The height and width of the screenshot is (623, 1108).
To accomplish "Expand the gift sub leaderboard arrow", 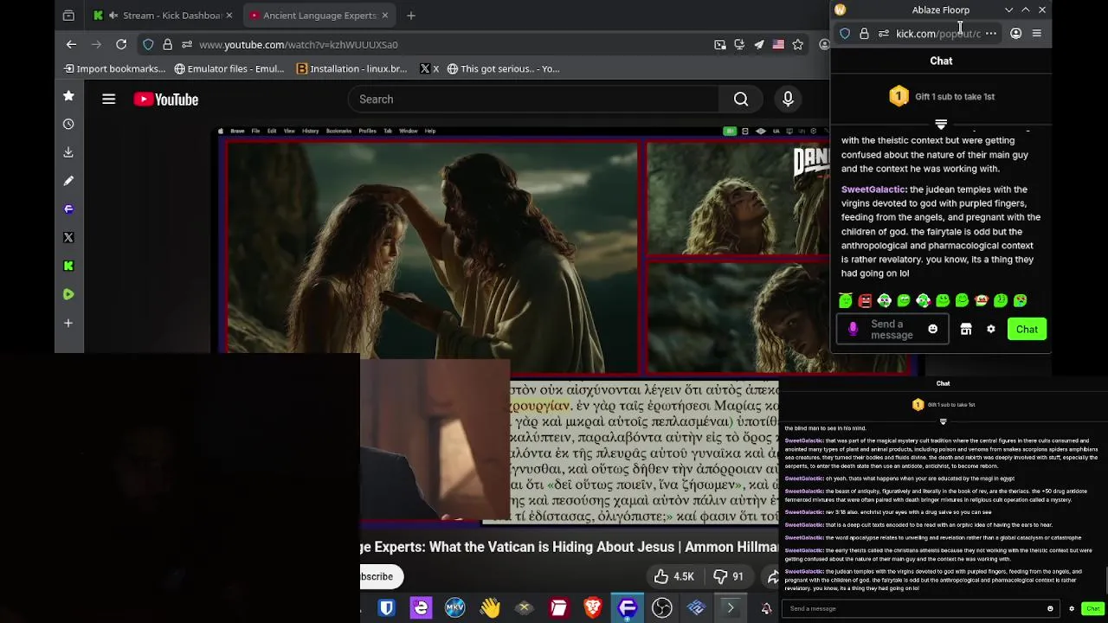I will (x=941, y=124).
